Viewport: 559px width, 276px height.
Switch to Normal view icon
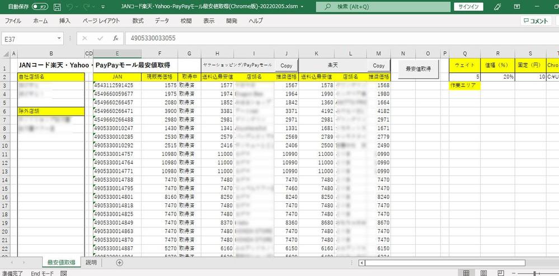click(x=466, y=273)
